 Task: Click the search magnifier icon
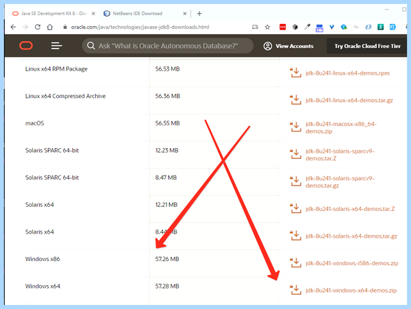[90, 46]
